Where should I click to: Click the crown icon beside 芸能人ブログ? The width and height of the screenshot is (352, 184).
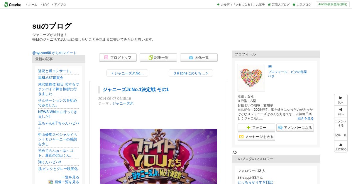point(269,4)
